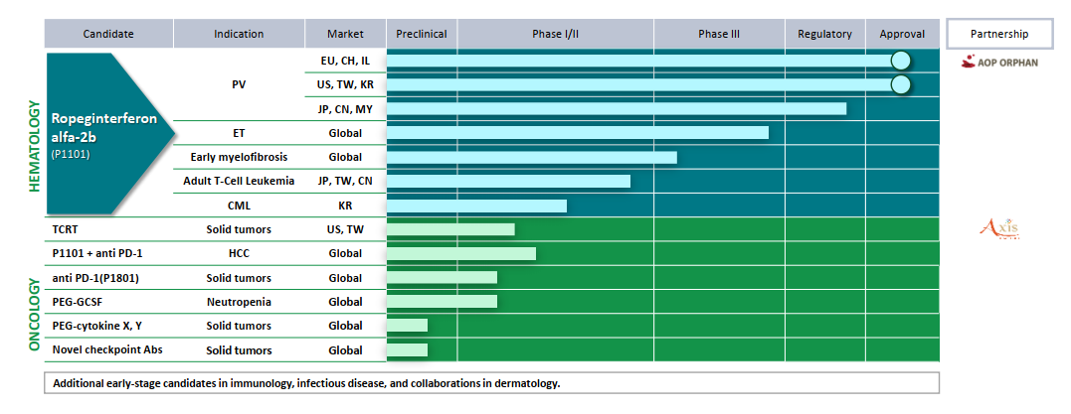Select the Candidate column header
Viewport: 1071px width, 414px height.
108,34
